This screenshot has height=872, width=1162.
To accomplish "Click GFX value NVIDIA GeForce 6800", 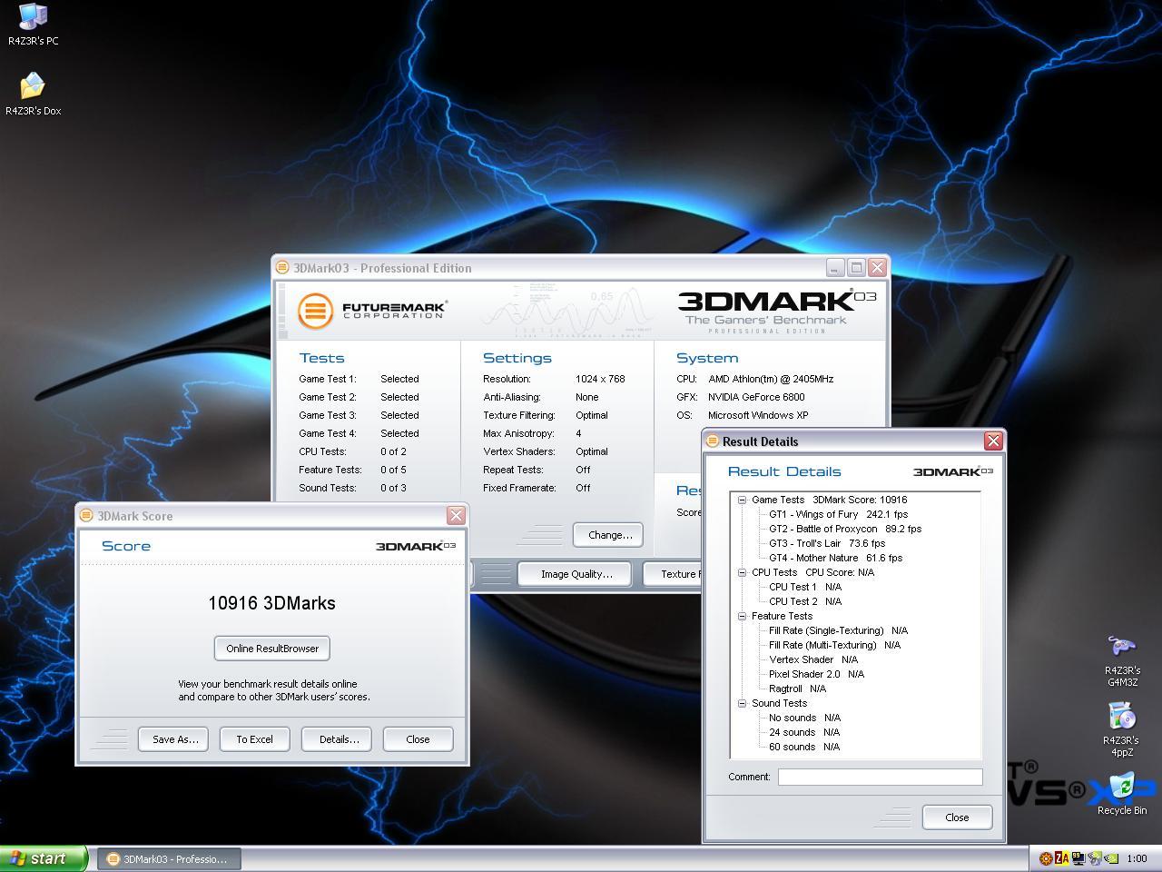I will point(756,397).
